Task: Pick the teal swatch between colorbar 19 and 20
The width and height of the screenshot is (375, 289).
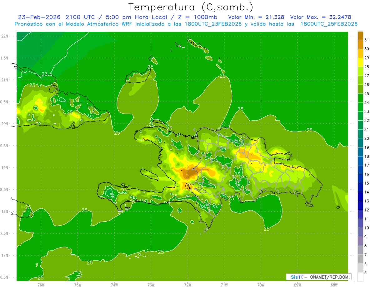Action: [x=360, y=143]
